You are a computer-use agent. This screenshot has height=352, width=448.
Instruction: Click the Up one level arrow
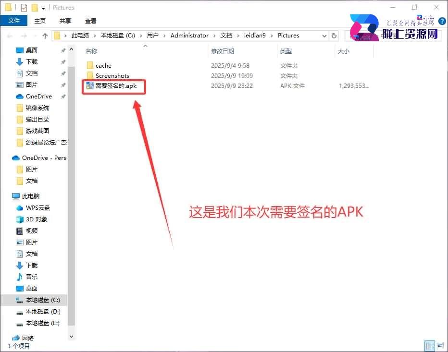pos(45,36)
